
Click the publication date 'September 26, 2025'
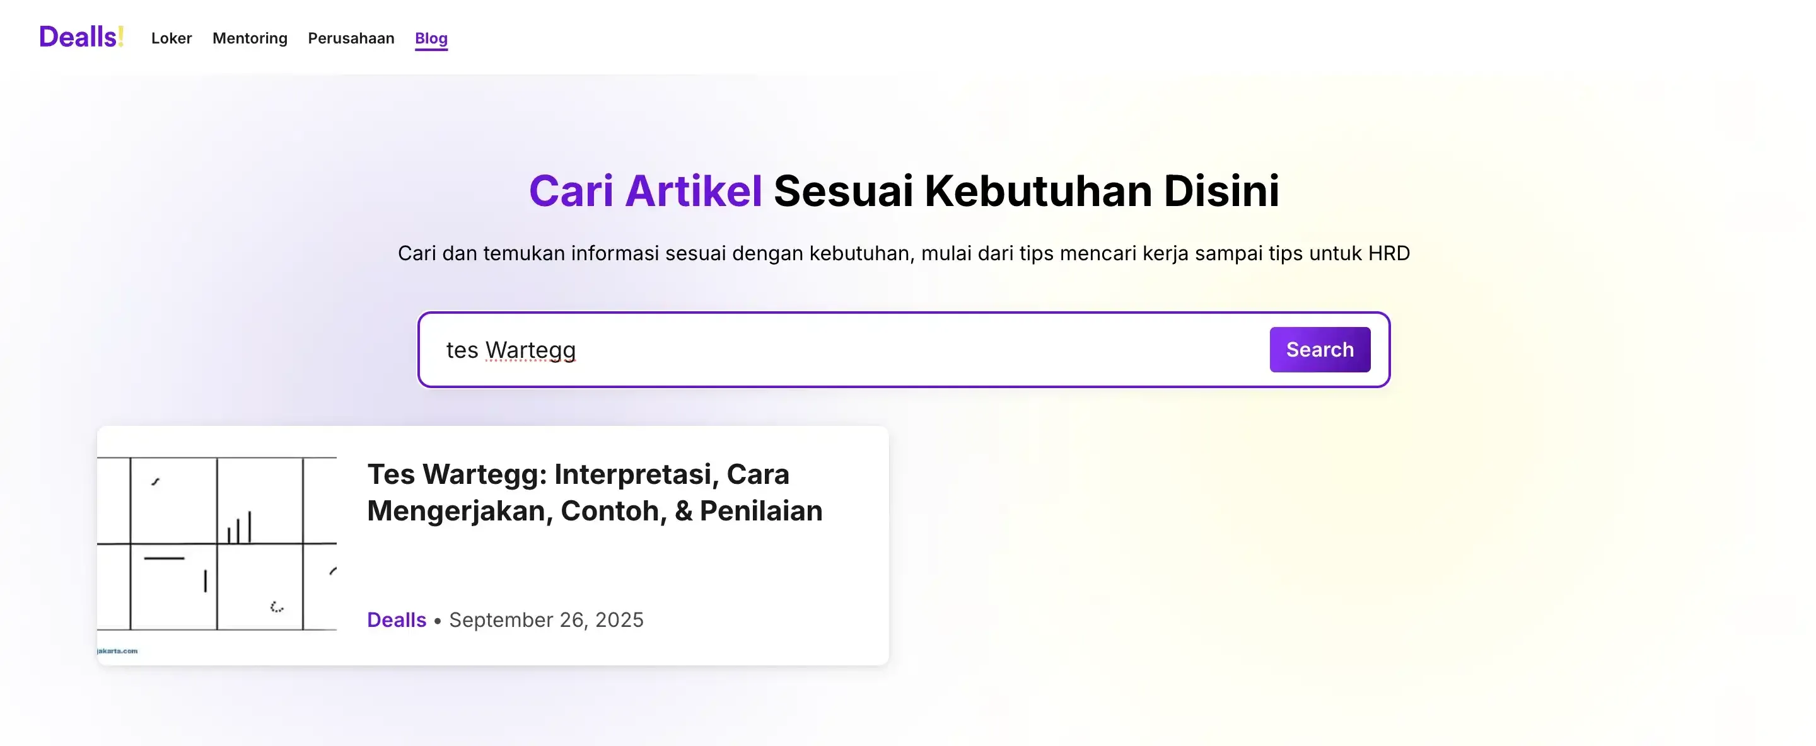coord(547,620)
